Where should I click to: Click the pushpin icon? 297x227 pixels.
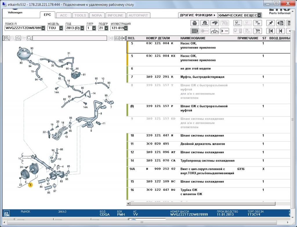pos(271,23)
